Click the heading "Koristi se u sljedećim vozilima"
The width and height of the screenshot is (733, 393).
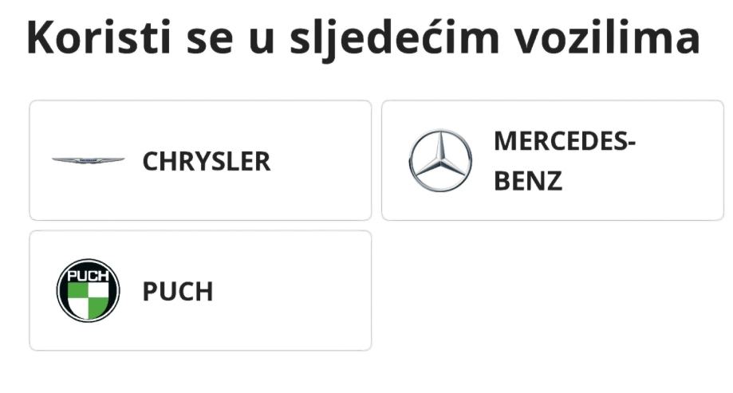(x=363, y=37)
